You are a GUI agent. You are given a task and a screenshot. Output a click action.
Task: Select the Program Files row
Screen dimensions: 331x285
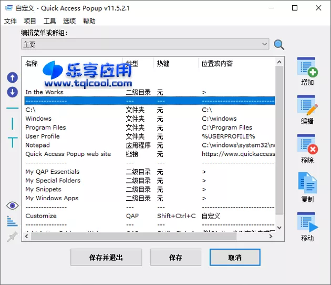[x=150, y=127]
